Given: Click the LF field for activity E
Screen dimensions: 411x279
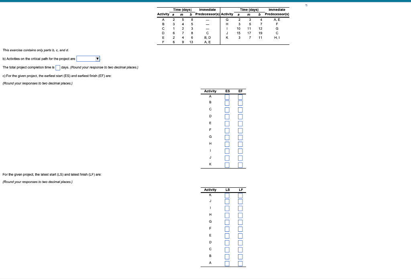Looking at the screenshot, I should pyautogui.click(x=240, y=236).
